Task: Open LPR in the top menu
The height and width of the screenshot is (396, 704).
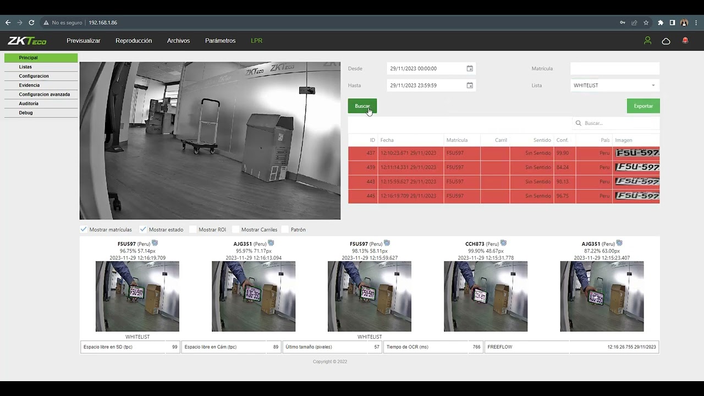Action: pyautogui.click(x=256, y=41)
